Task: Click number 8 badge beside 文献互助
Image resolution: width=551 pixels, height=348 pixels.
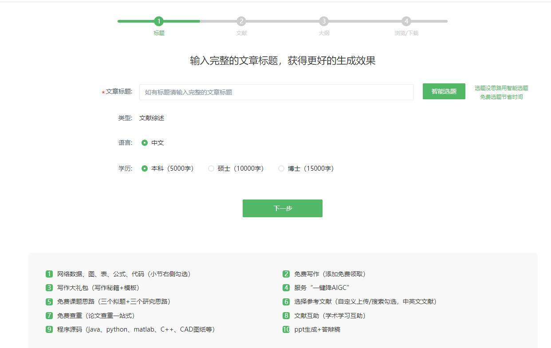Action: [286, 316]
